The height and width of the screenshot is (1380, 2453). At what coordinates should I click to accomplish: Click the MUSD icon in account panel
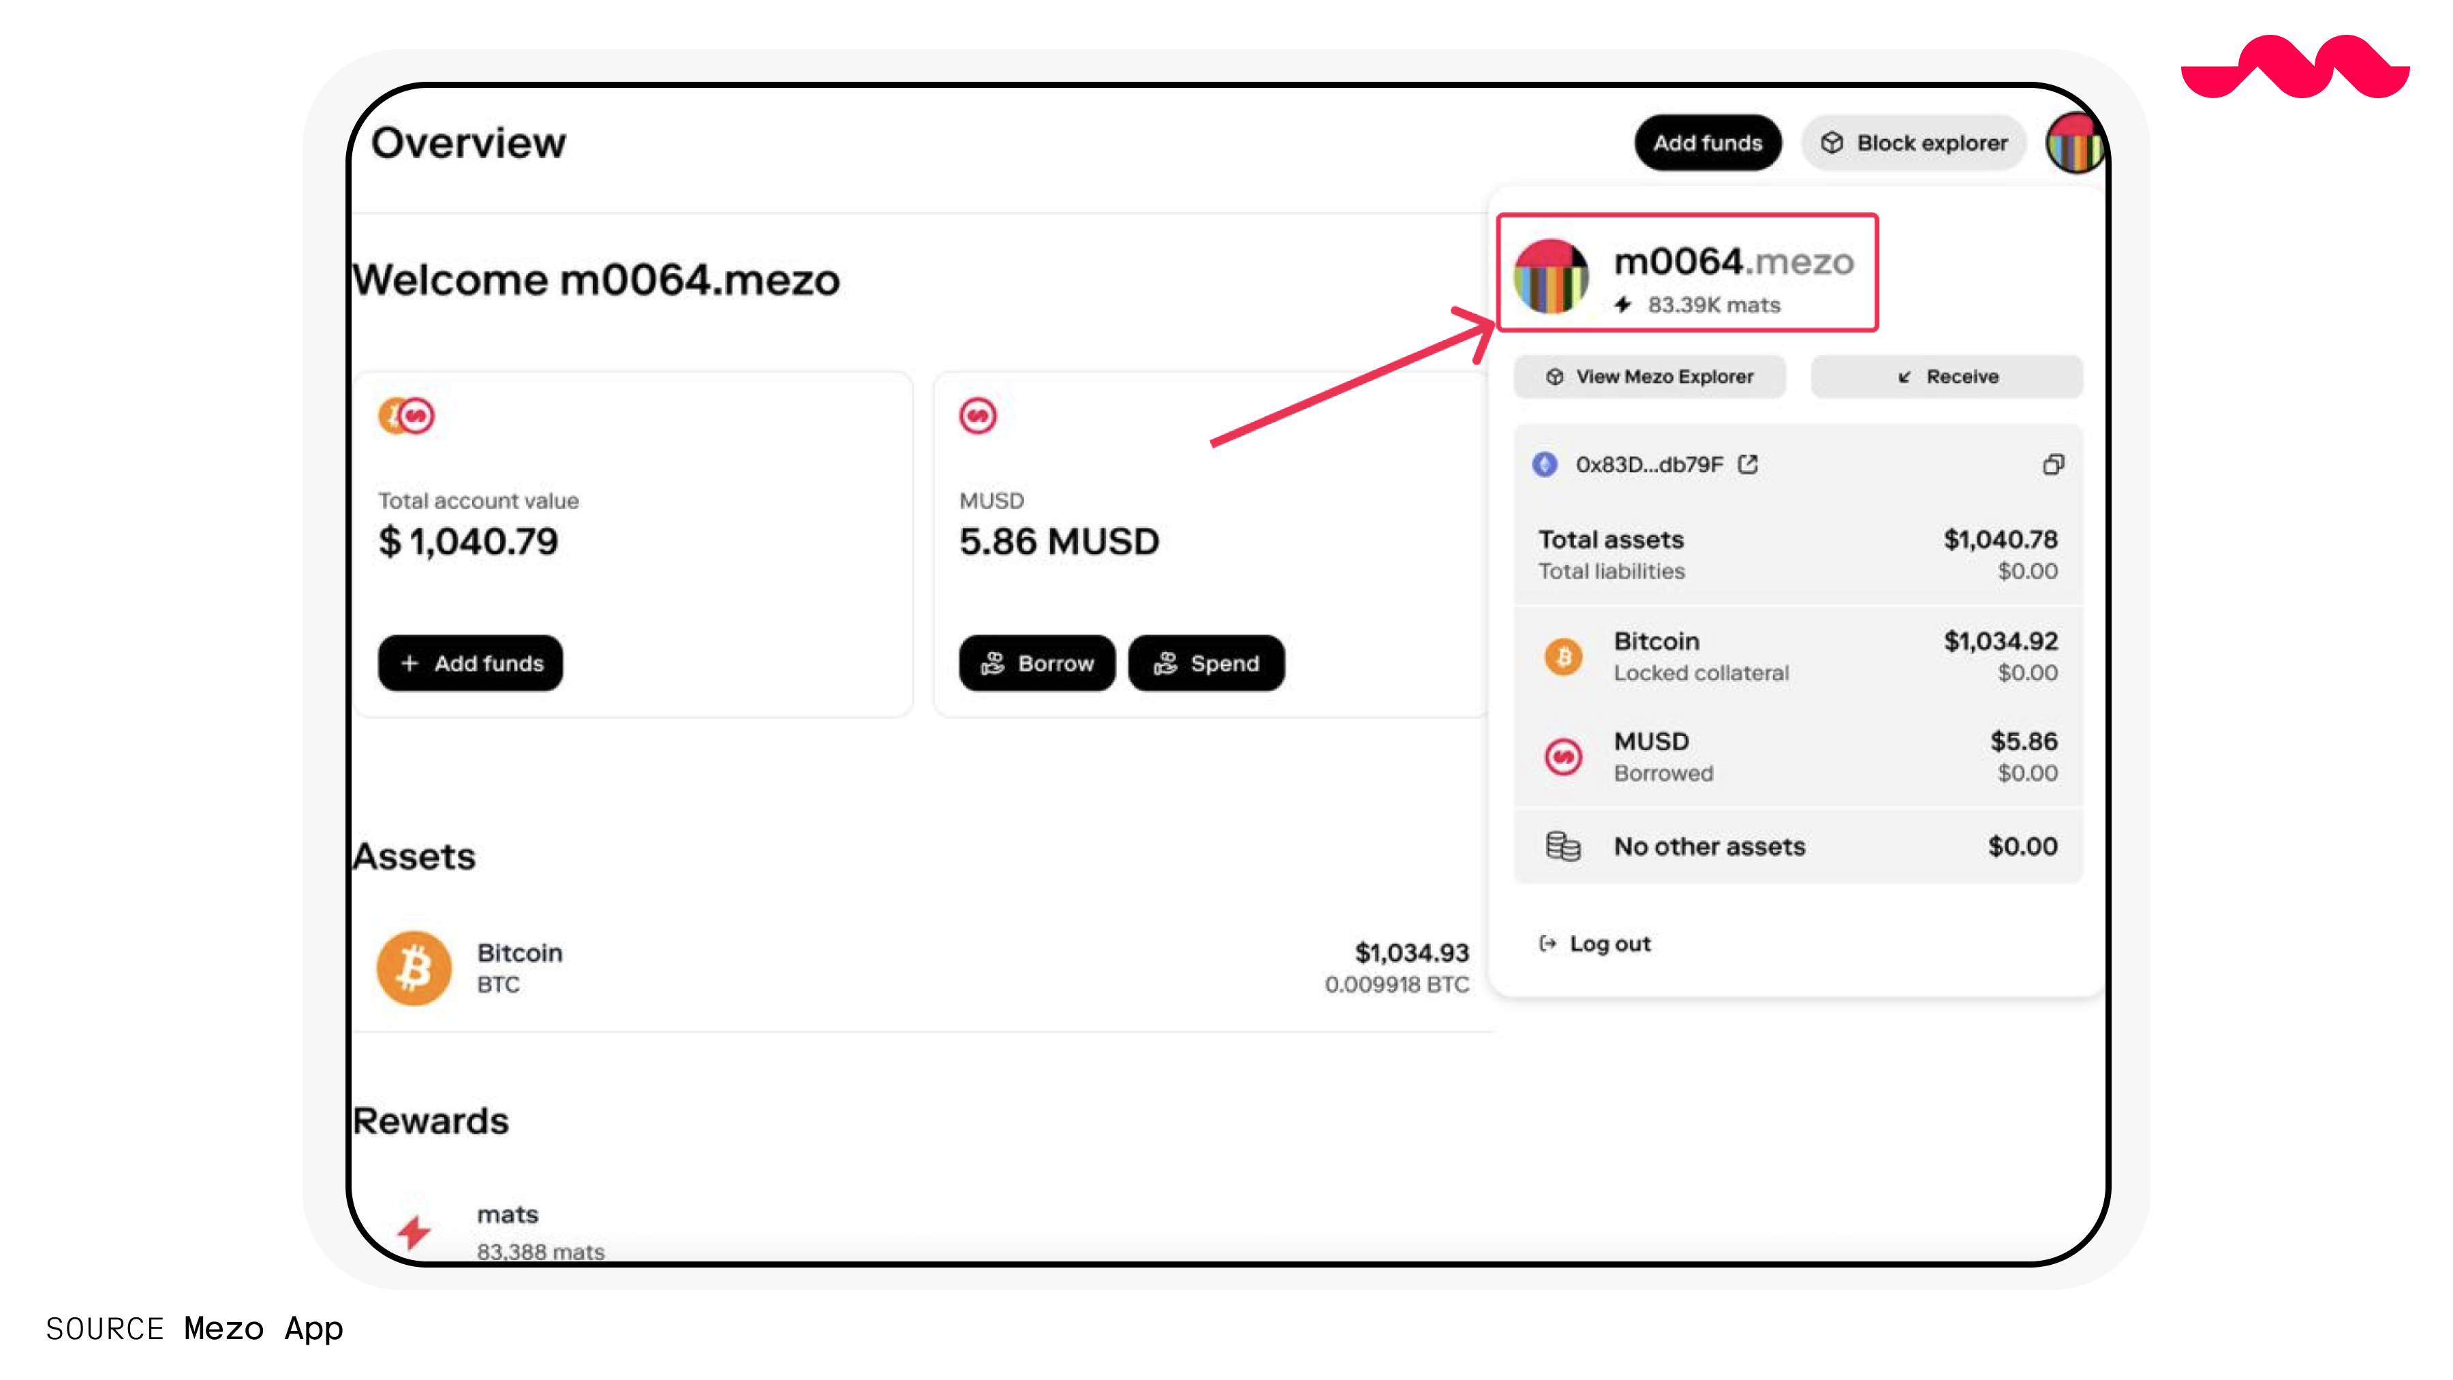click(x=1562, y=758)
